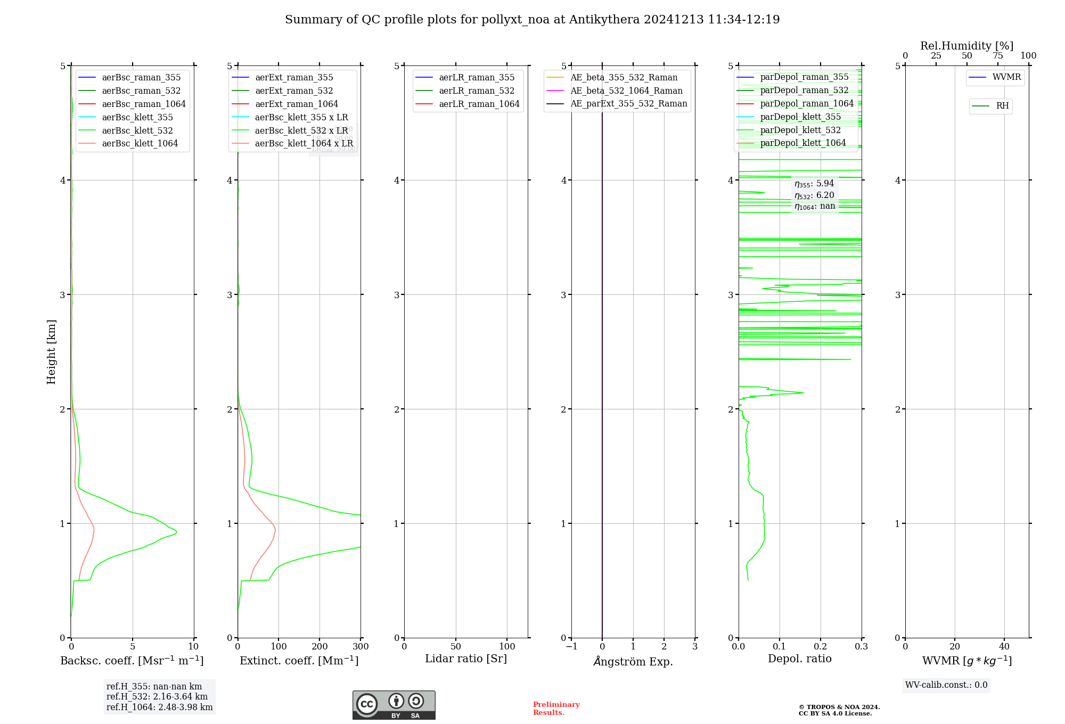Click the 'Depol. ratio' axis label
The width and height of the screenshot is (1065, 724).
(800, 659)
